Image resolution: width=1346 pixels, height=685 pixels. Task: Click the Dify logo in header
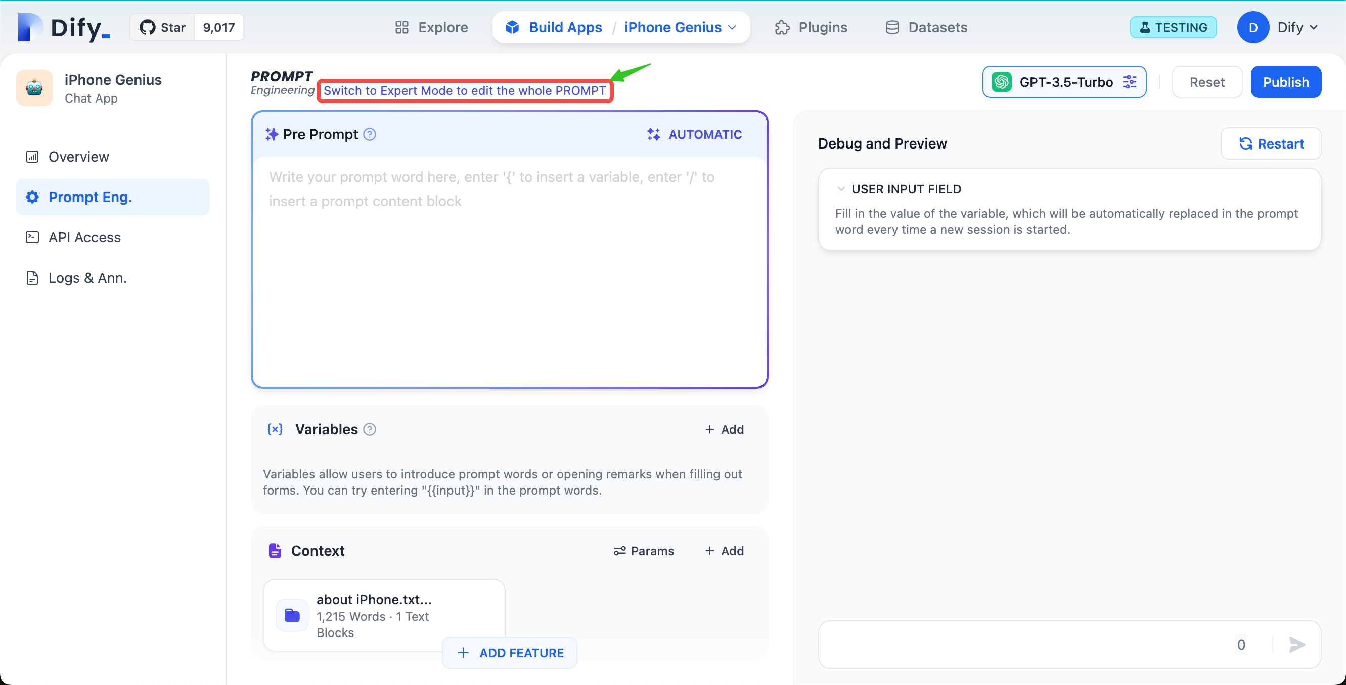[x=64, y=27]
